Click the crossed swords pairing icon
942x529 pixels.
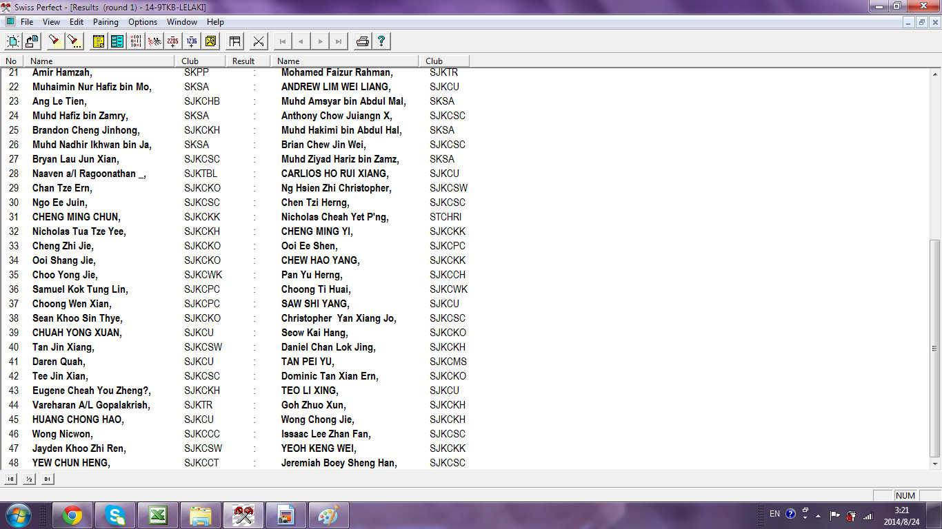(x=259, y=41)
